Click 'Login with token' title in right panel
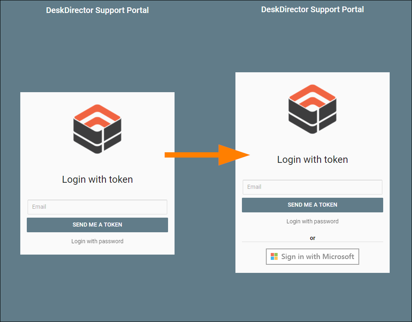This screenshot has width=412, height=322. pos(313,159)
